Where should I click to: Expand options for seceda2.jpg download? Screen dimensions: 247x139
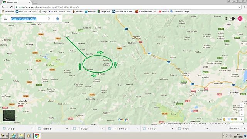[x=102, y=129]
